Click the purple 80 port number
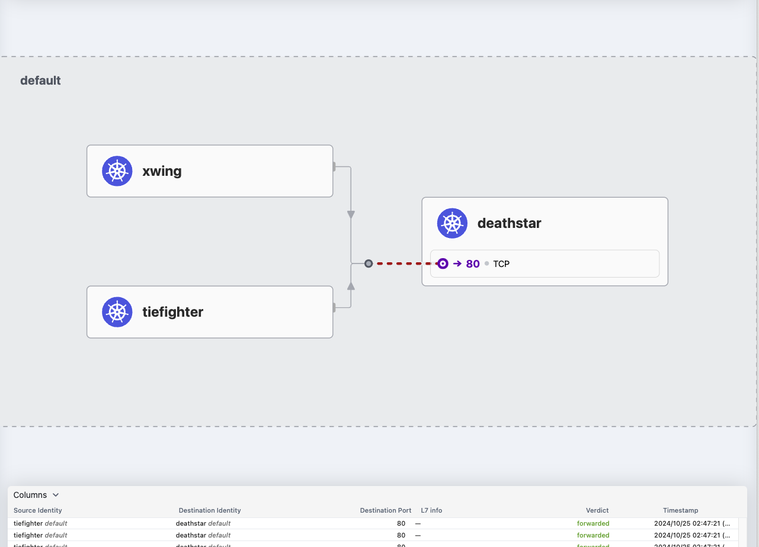The width and height of the screenshot is (759, 547). pos(473,264)
